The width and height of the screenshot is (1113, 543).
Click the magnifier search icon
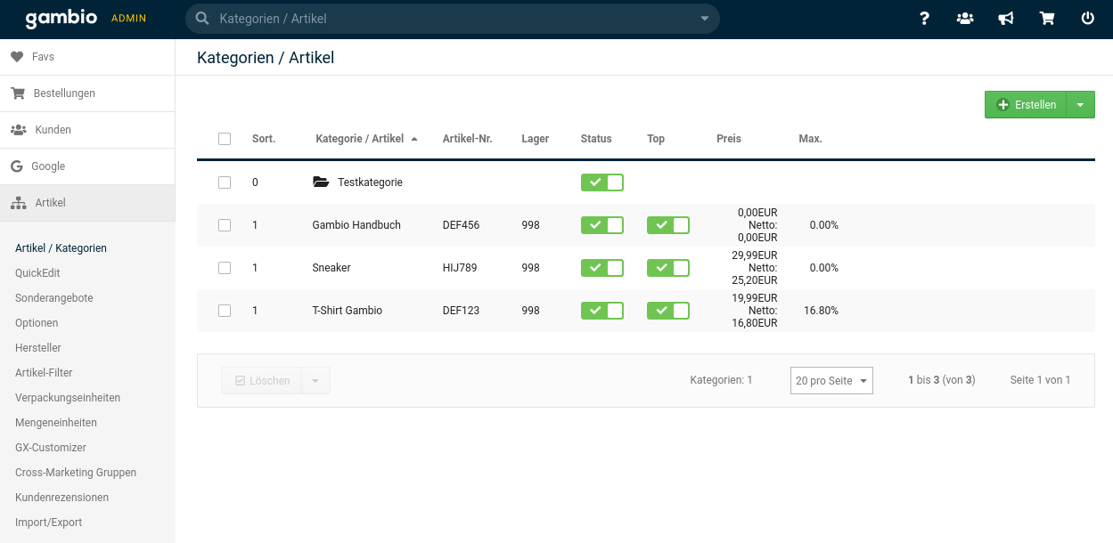(x=202, y=19)
